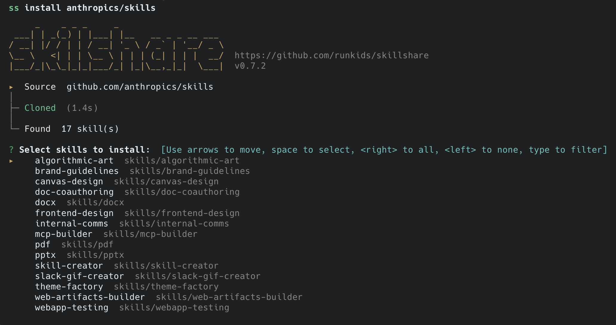Image resolution: width=616 pixels, height=325 pixels.
Task: Select the theme-factory skill
Action: [x=69, y=286]
